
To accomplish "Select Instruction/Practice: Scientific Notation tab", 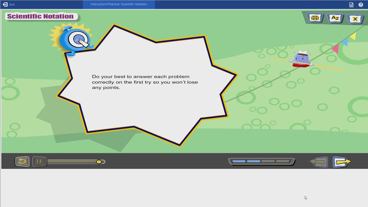I will pos(119,4).
